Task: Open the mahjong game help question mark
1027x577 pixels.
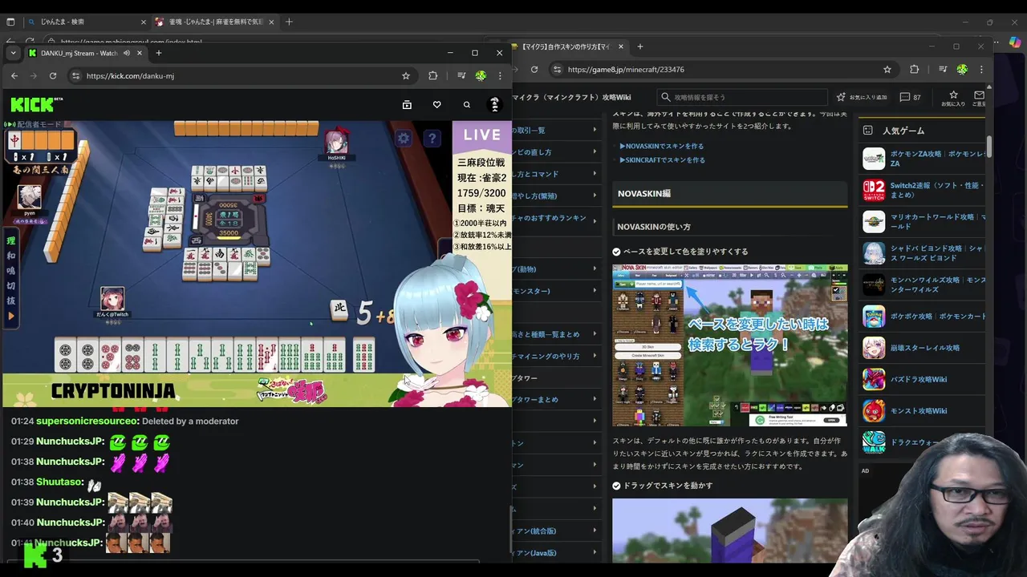Action: point(432,138)
